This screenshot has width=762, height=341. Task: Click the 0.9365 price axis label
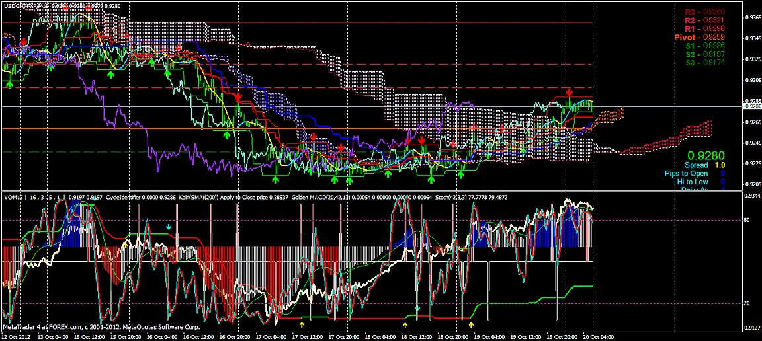point(753,18)
